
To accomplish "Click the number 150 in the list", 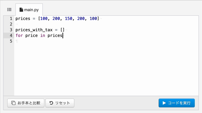I will 68,19.
